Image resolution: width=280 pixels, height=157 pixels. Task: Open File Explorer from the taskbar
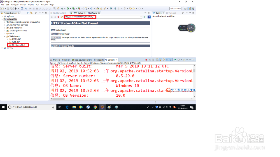pyautogui.click(x=74, y=107)
